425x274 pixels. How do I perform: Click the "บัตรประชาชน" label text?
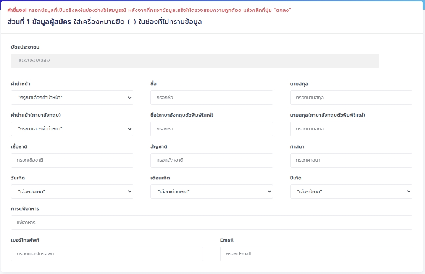pyautogui.click(x=25, y=47)
